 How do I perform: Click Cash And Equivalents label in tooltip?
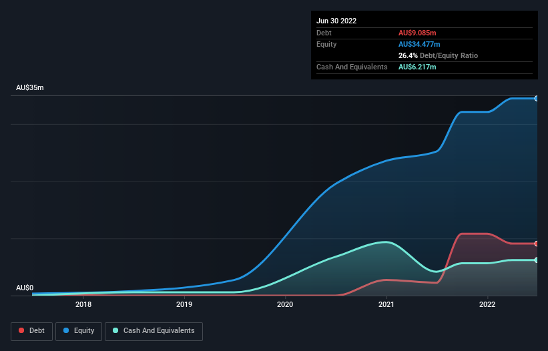click(352, 67)
